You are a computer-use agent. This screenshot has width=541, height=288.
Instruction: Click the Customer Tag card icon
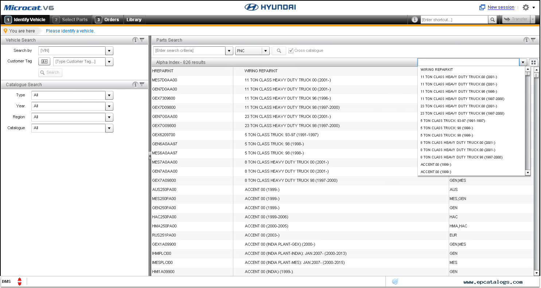pos(44,62)
